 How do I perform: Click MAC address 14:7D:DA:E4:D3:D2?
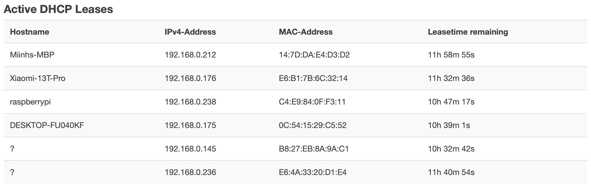pyautogui.click(x=314, y=55)
